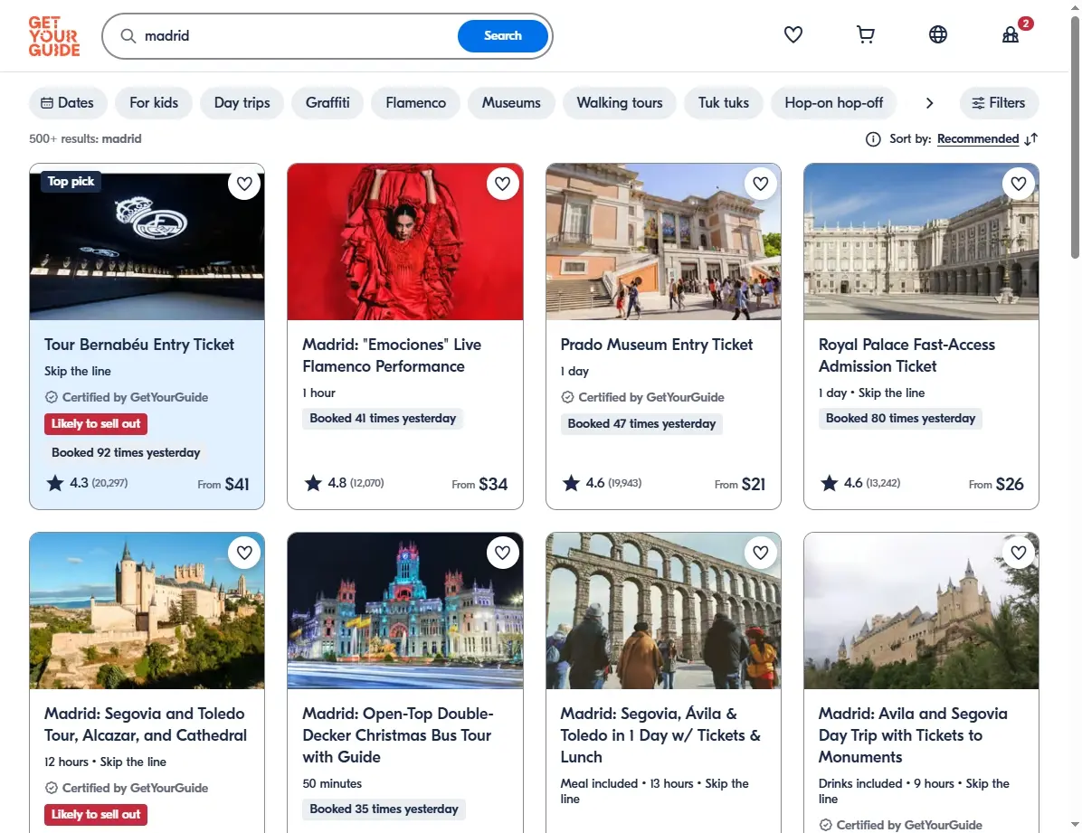The width and height of the screenshot is (1082, 833).
Task: Open Tour Bernabéu Entry Ticket title
Action: point(139,345)
